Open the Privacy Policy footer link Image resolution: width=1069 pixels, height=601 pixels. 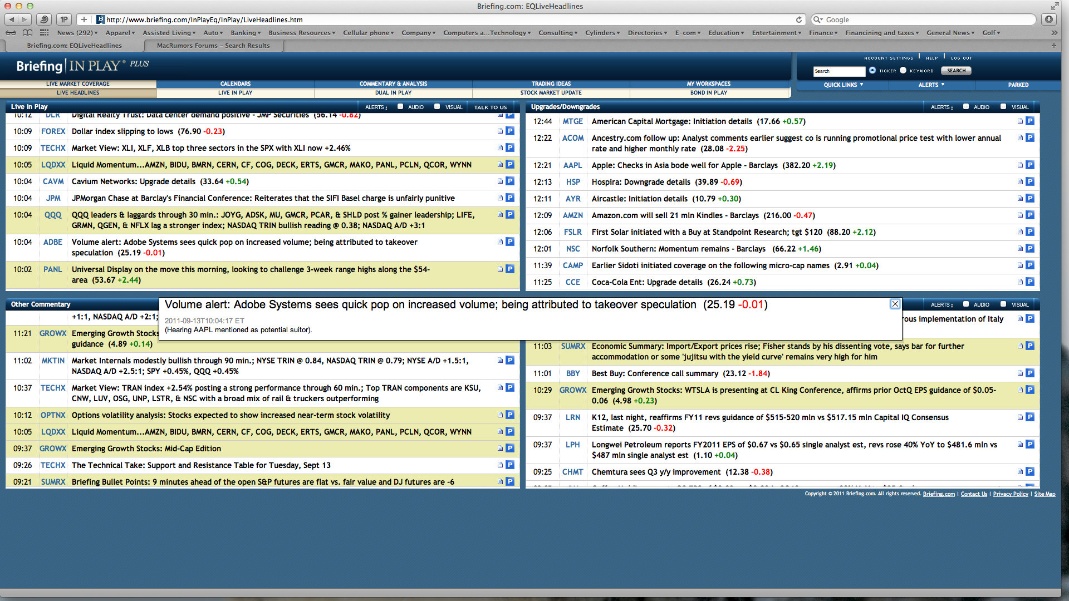click(x=1010, y=494)
